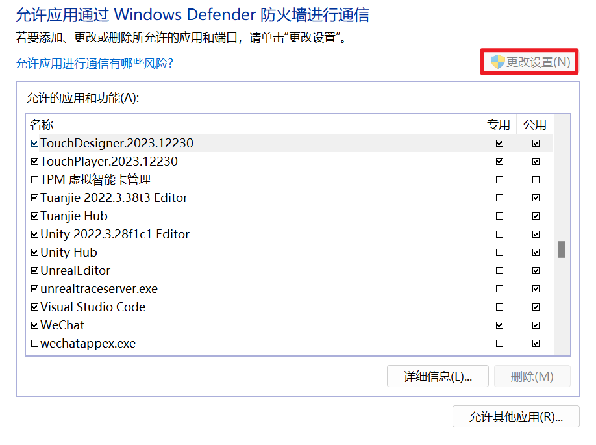Toggle TouchPlayer.2023.12230 name checkbox
The height and width of the screenshot is (445, 596).
click(x=34, y=162)
